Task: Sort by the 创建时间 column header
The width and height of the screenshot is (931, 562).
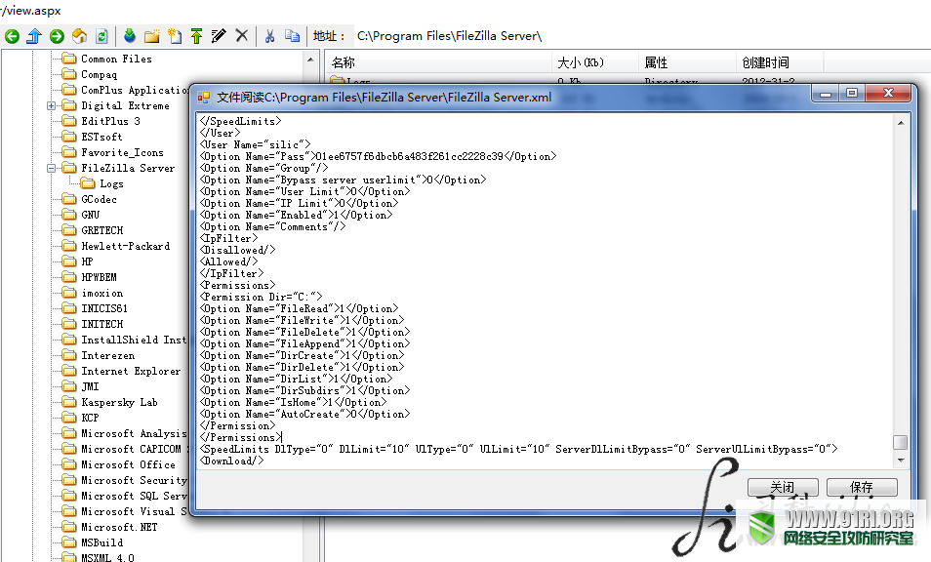Action: click(x=780, y=62)
